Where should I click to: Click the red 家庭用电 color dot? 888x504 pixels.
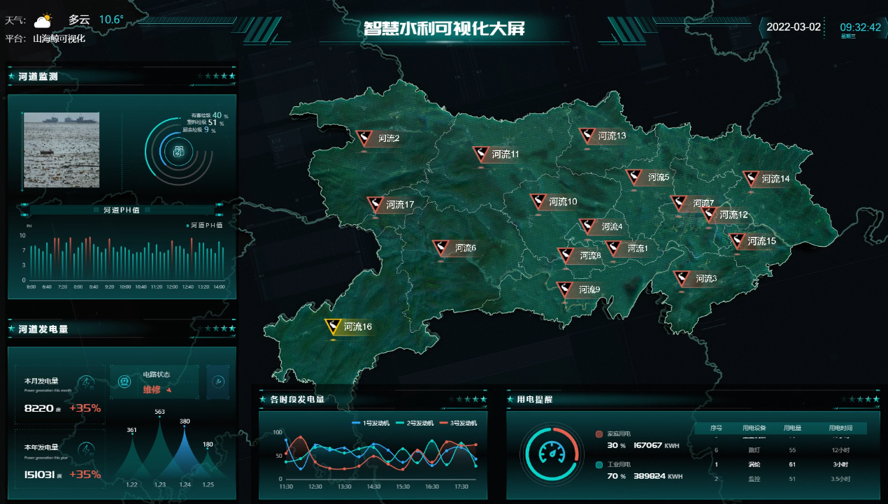(x=599, y=434)
